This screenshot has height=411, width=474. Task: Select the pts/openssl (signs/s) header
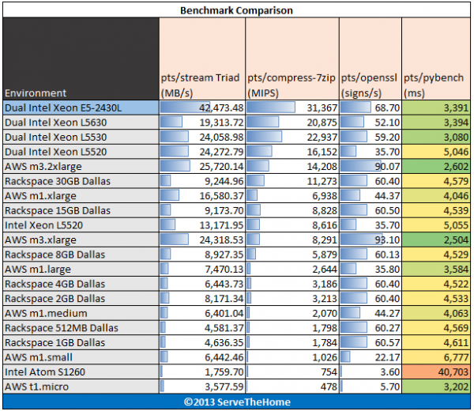tap(371, 58)
